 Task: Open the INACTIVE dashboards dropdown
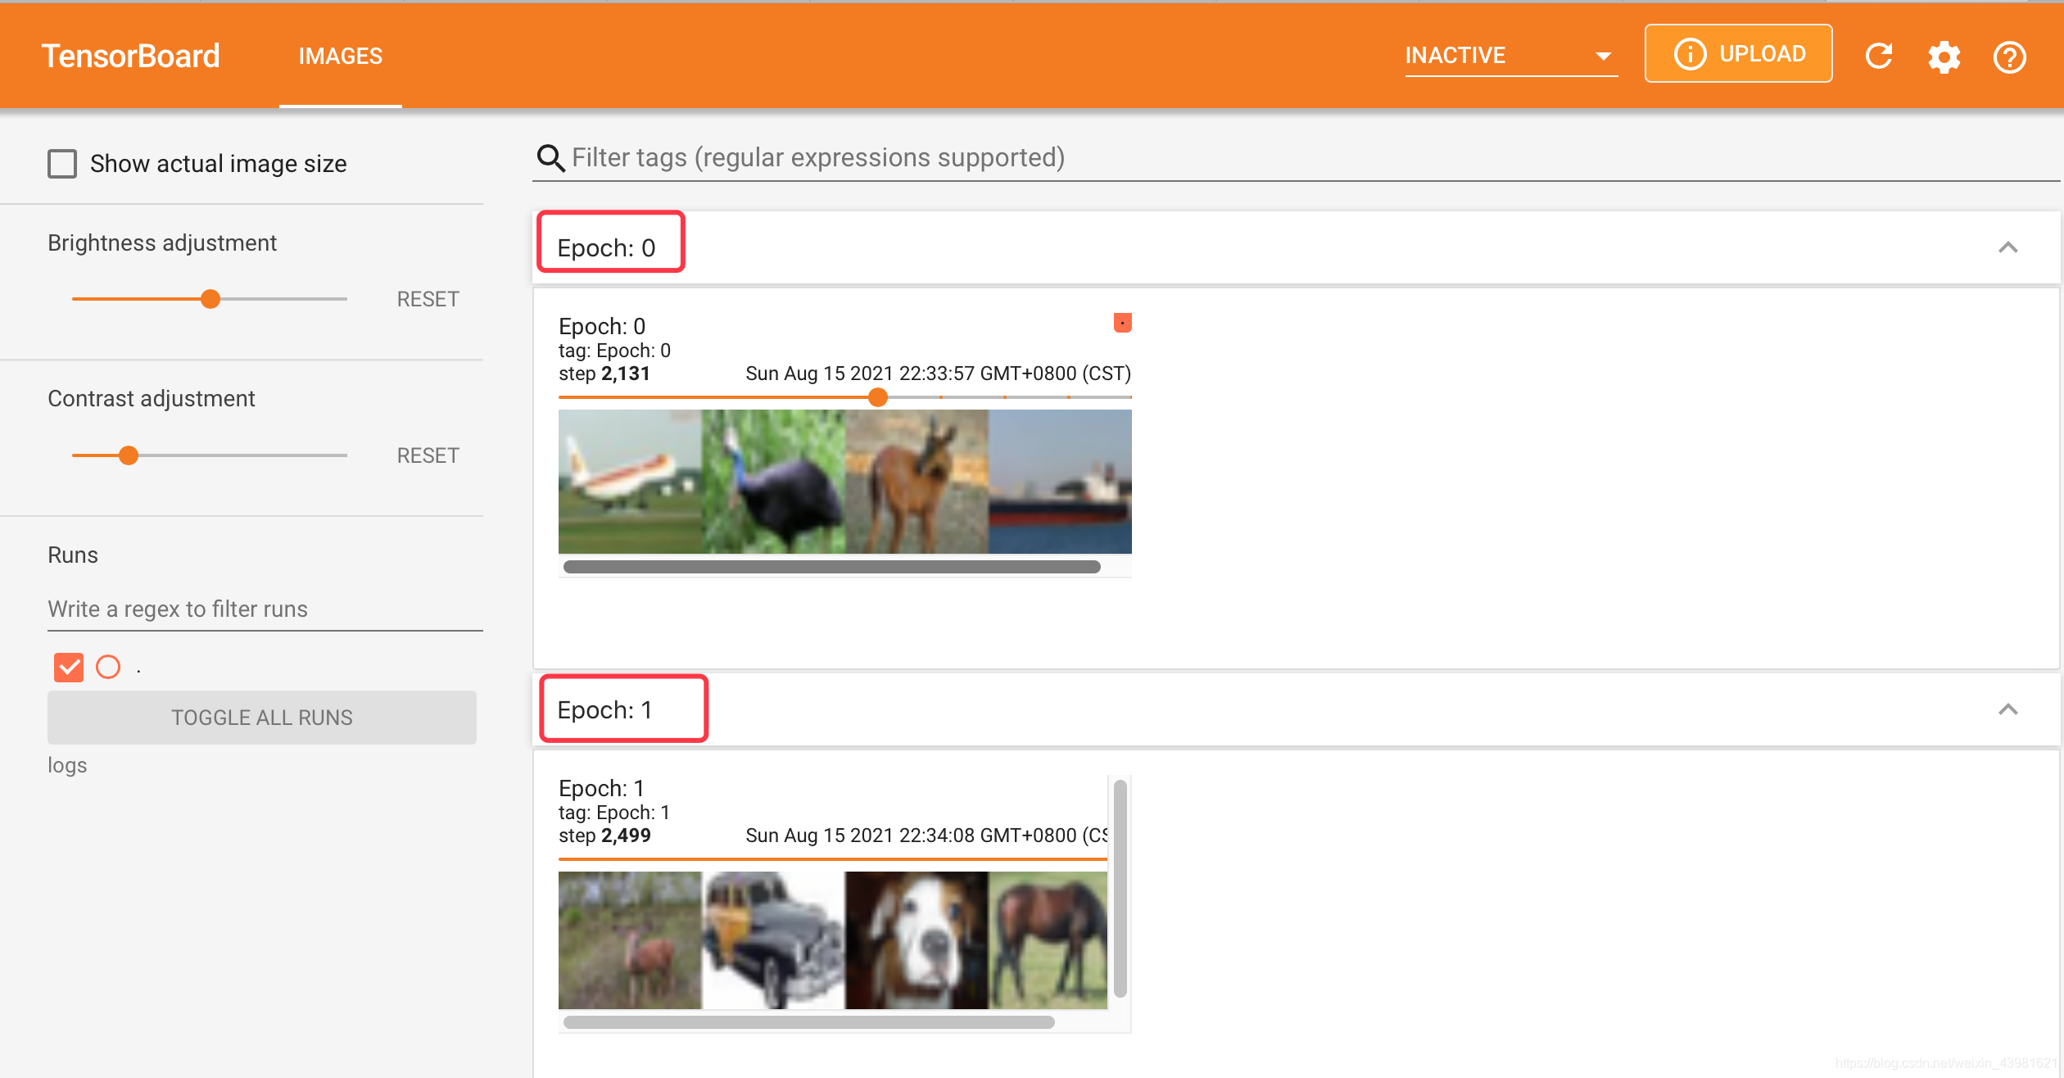1510,56
